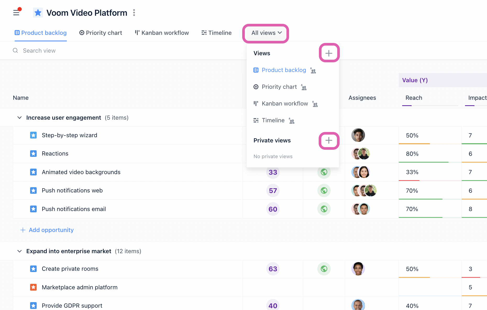Open the three-dot project options menu
487x310 pixels.
click(x=134, y=13)
